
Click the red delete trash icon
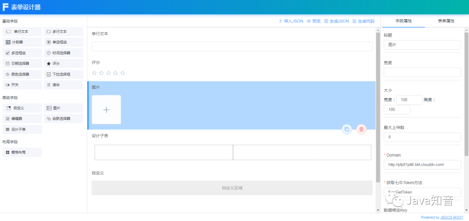361,129
